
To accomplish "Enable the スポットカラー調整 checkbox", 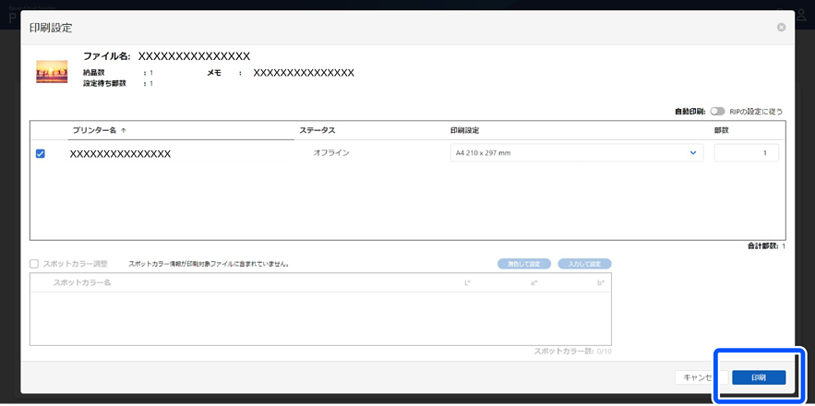I will tap(34, 264).
